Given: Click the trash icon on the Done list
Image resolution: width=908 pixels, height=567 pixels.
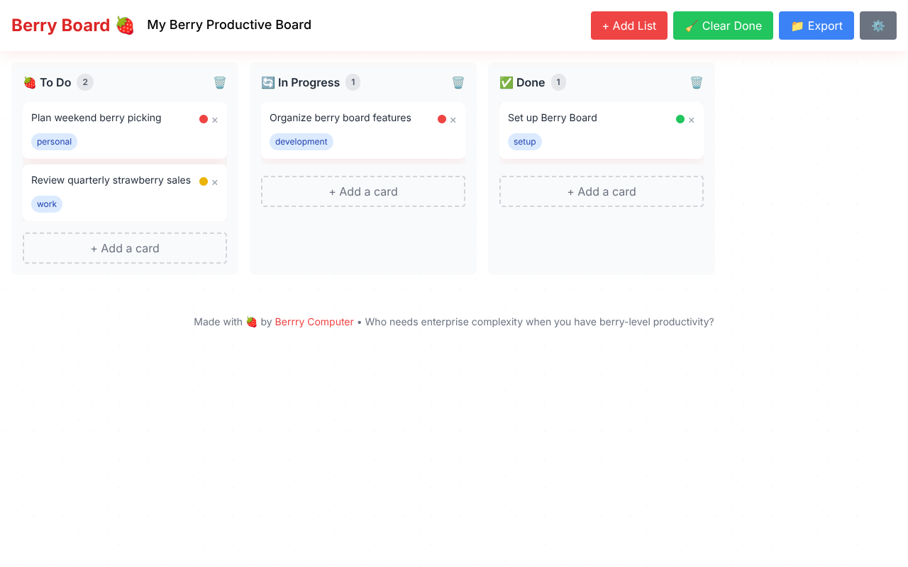Looking at the screenshot, I should coord(697,82).
